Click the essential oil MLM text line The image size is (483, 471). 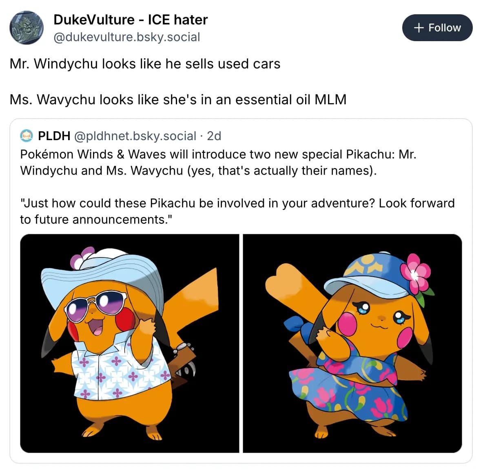(x=178, y=100)
